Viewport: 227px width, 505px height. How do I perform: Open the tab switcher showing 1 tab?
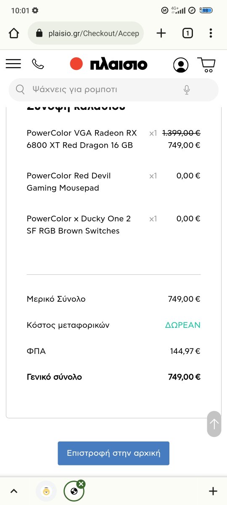click(x=187, y=33)
